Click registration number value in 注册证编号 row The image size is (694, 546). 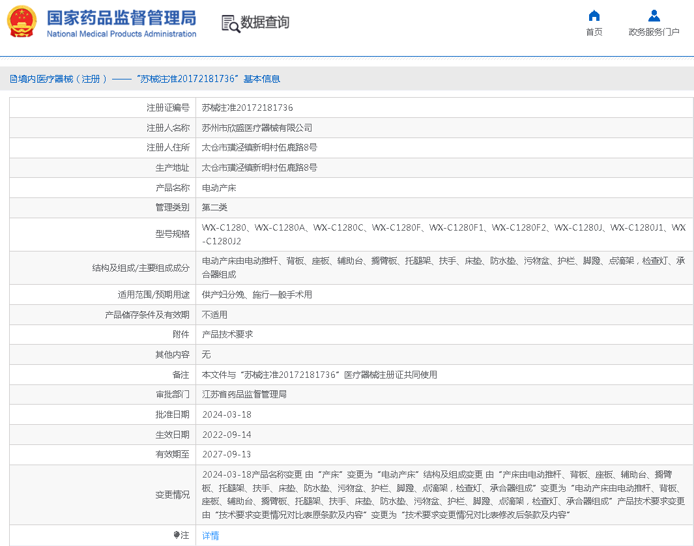click(x=247, y=108)
